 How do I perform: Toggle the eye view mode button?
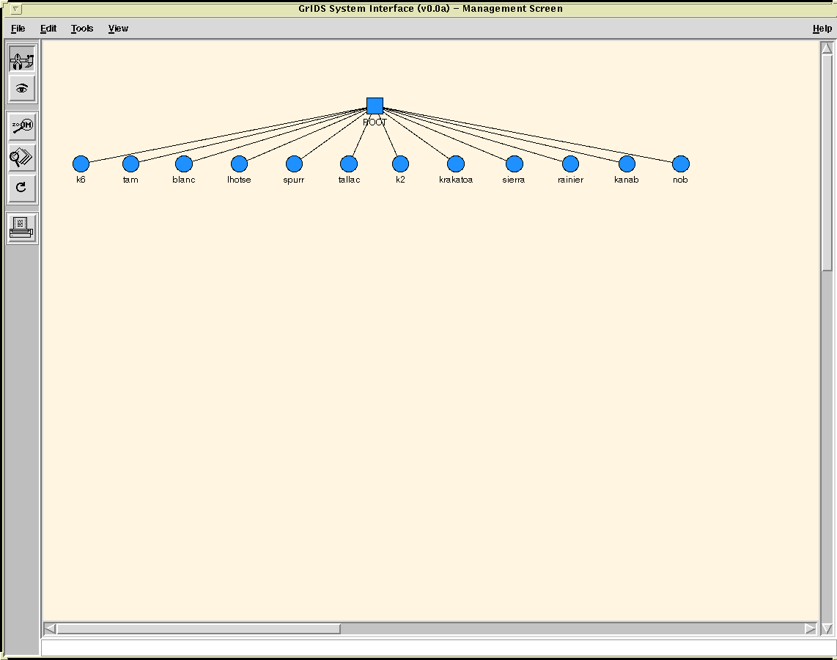pos(22,89)
